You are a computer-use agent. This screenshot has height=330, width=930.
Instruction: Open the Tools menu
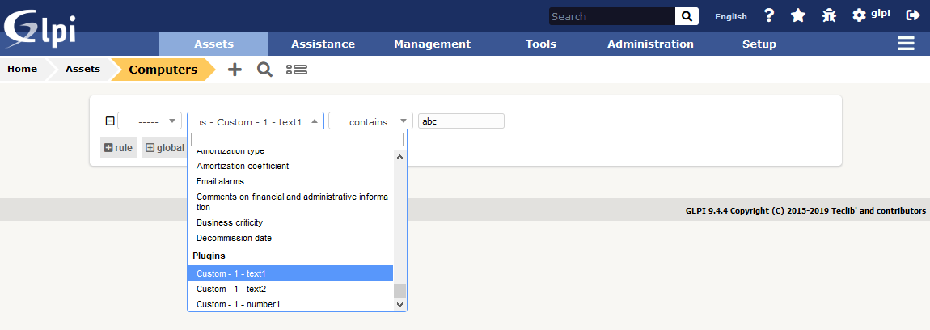tap(541, 44)
